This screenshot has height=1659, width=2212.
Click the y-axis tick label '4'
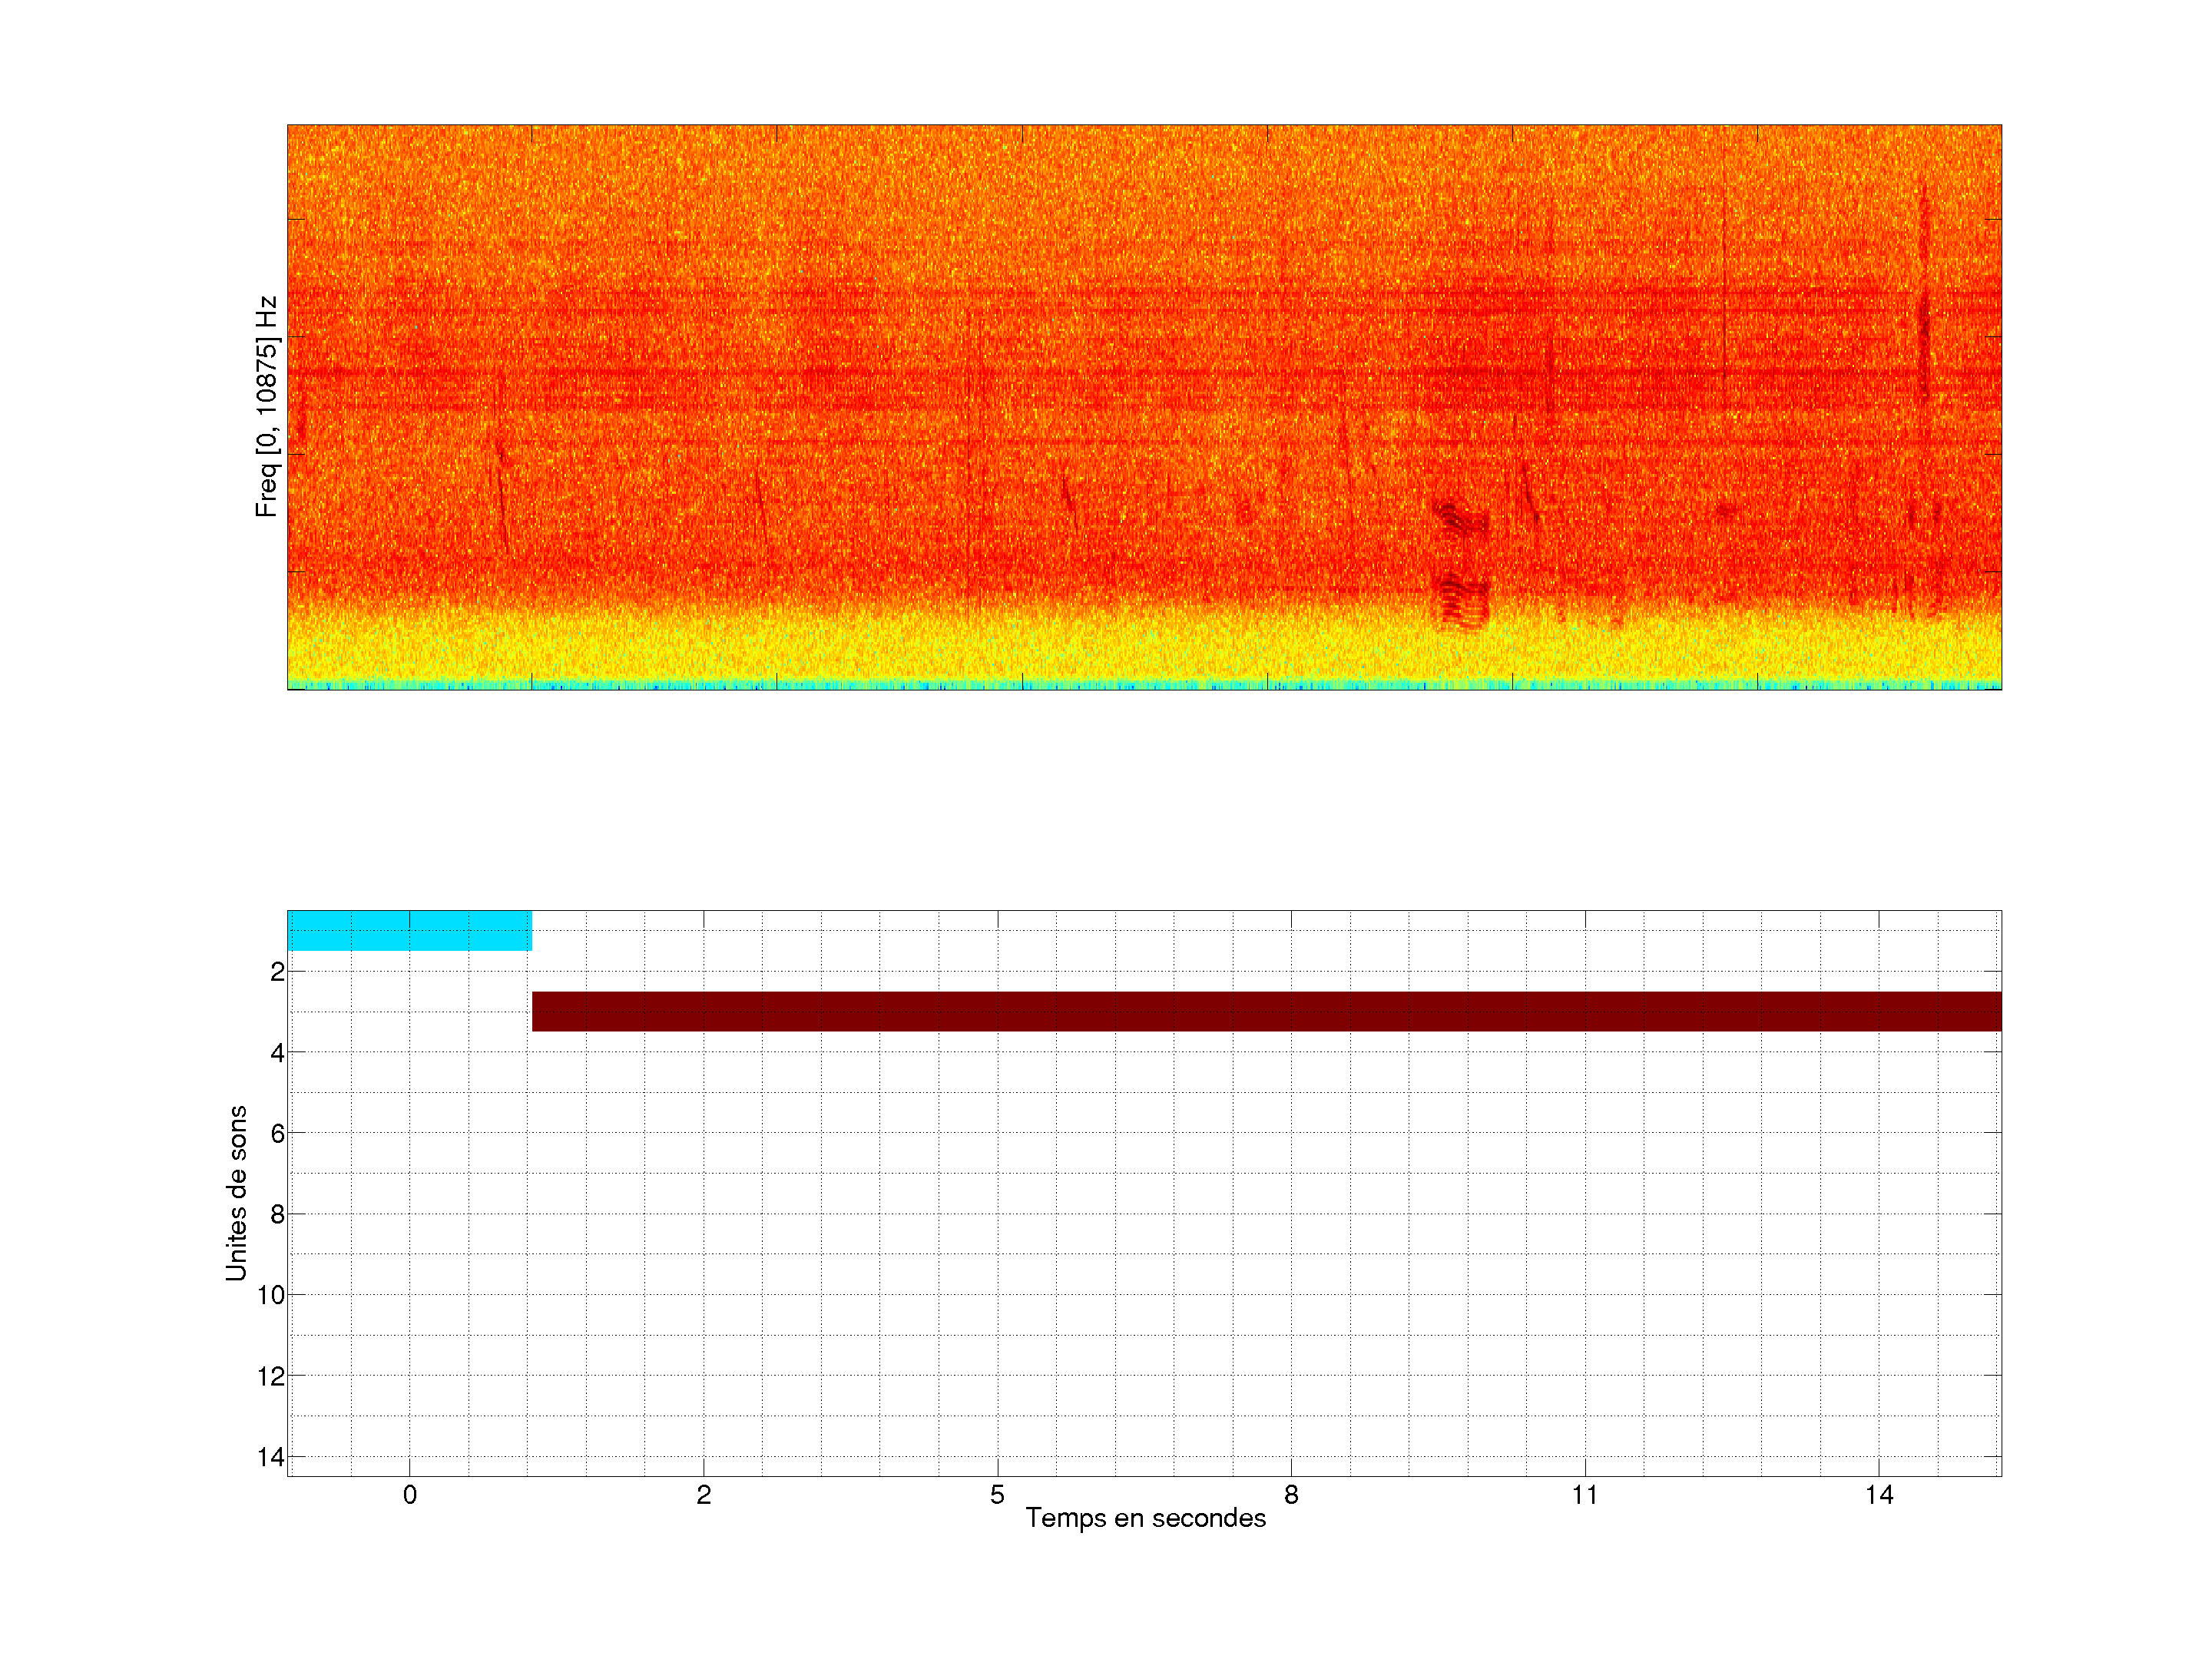tap(277, 1053)
